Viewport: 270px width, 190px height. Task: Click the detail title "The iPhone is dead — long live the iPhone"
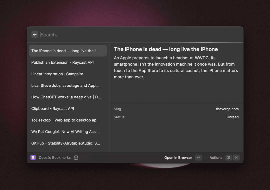click(x=166, y=49)
